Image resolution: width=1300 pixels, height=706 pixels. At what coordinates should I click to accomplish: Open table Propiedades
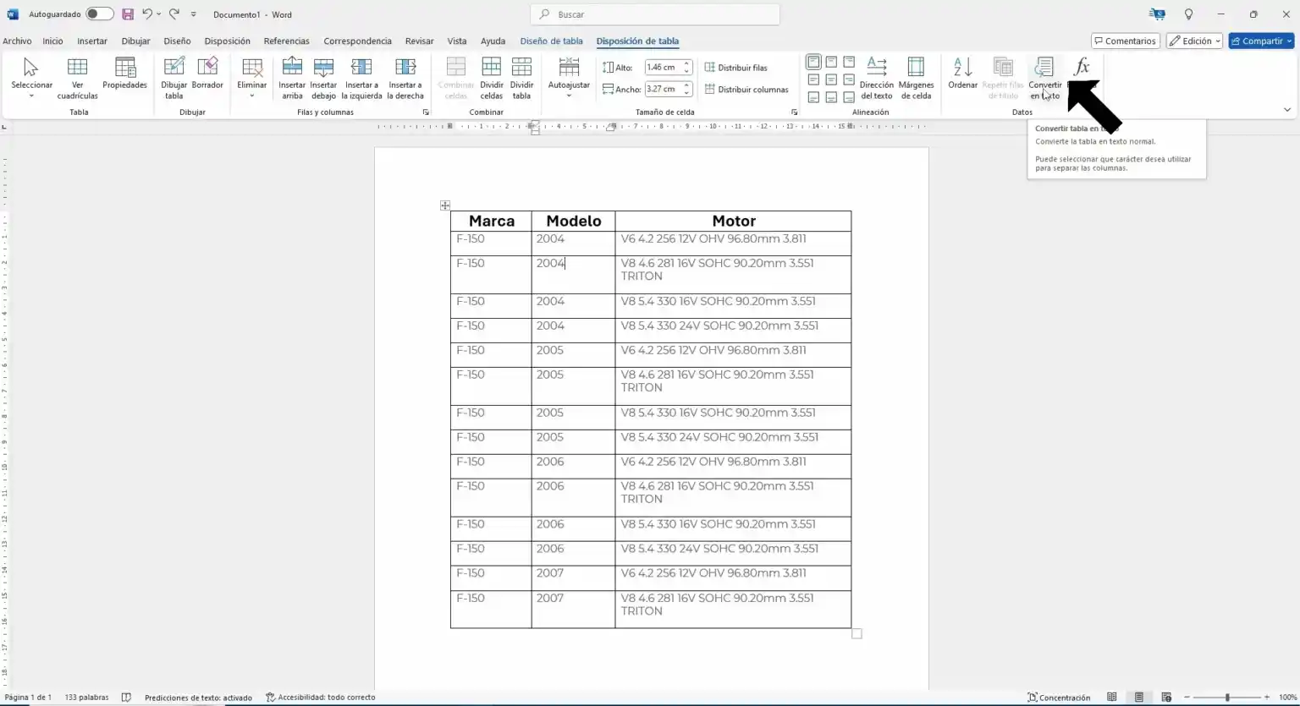[x=124, y=74]
